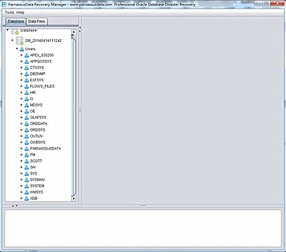Click the DBSNMP user icon

tap(27, 74)
